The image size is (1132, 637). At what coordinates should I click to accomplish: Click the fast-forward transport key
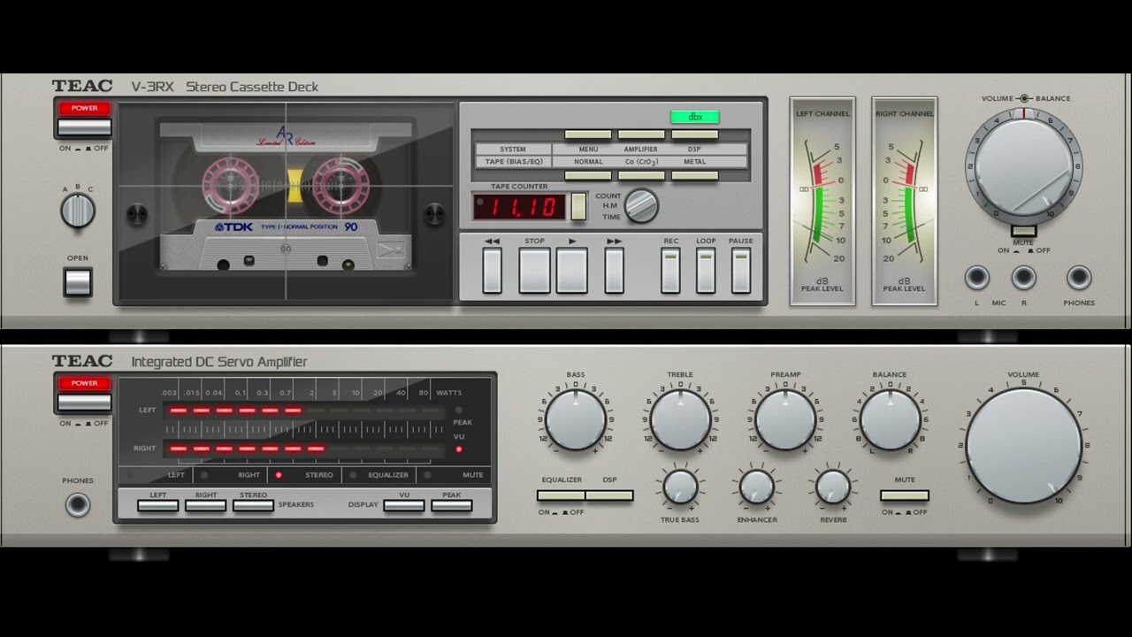[x=614, y=271]
